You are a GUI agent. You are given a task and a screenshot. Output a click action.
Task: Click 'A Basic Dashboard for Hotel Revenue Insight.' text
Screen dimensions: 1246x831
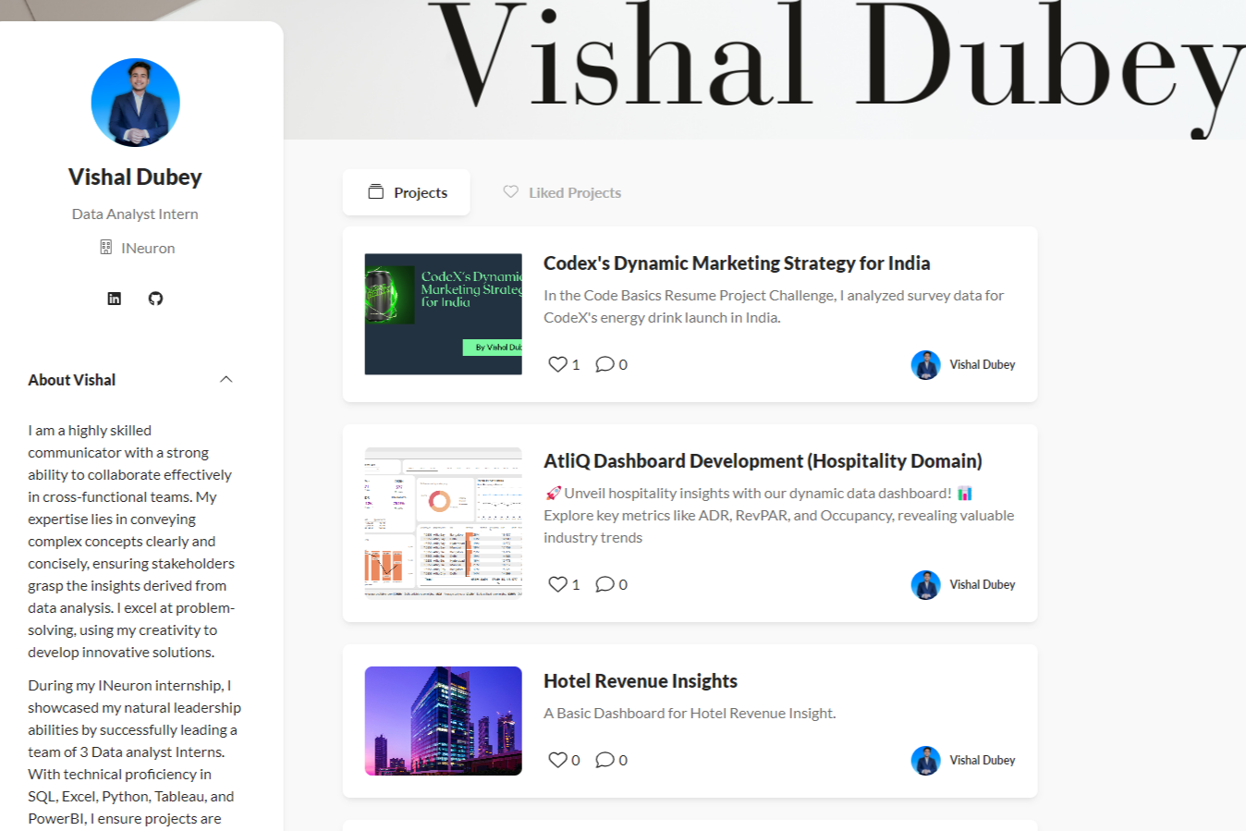[690, 714]
